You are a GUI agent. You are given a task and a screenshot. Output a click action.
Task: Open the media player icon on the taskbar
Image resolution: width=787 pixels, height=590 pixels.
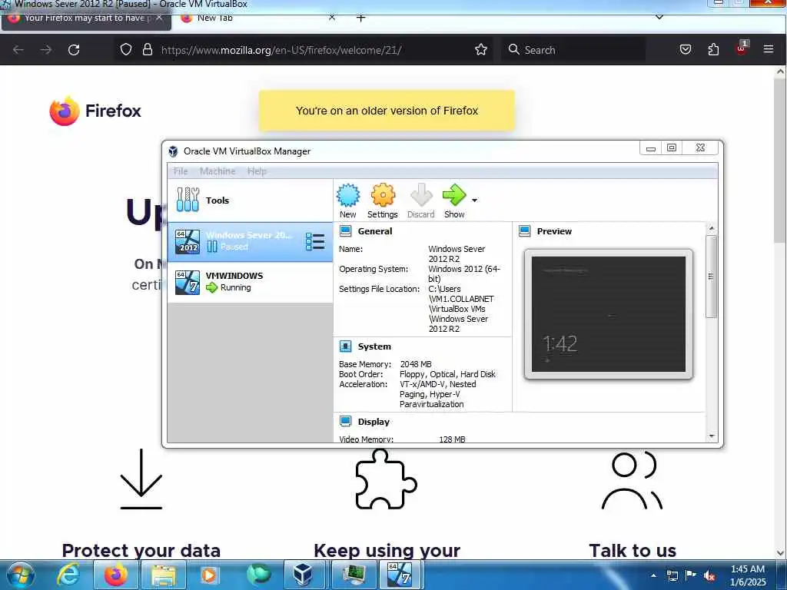coord(210,575)
